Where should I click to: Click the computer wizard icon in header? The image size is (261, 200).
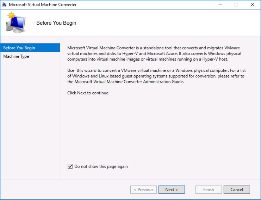point(16,22)
